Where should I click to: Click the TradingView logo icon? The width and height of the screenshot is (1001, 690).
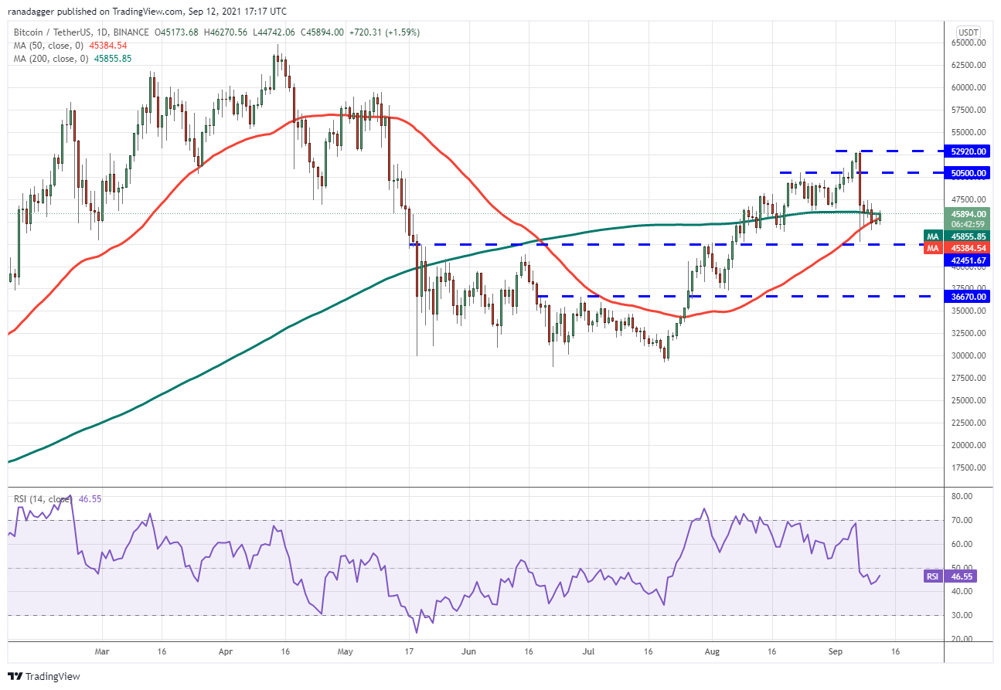point(15,676)
